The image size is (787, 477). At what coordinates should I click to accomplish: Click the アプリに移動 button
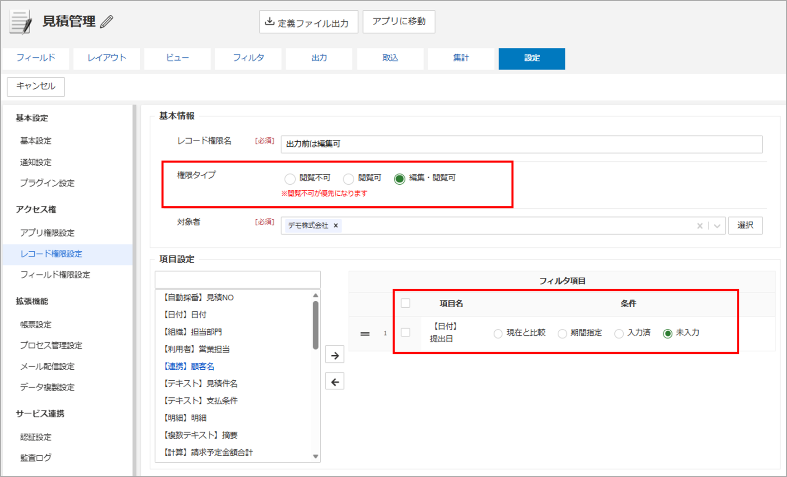pos(399,21)
